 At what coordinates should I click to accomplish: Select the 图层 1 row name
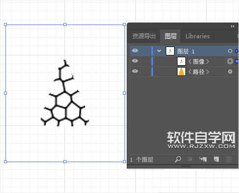pyautogui.click(x=186, y=51)
